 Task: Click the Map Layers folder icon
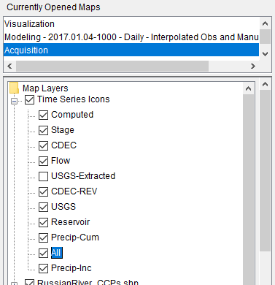point(15,88)
